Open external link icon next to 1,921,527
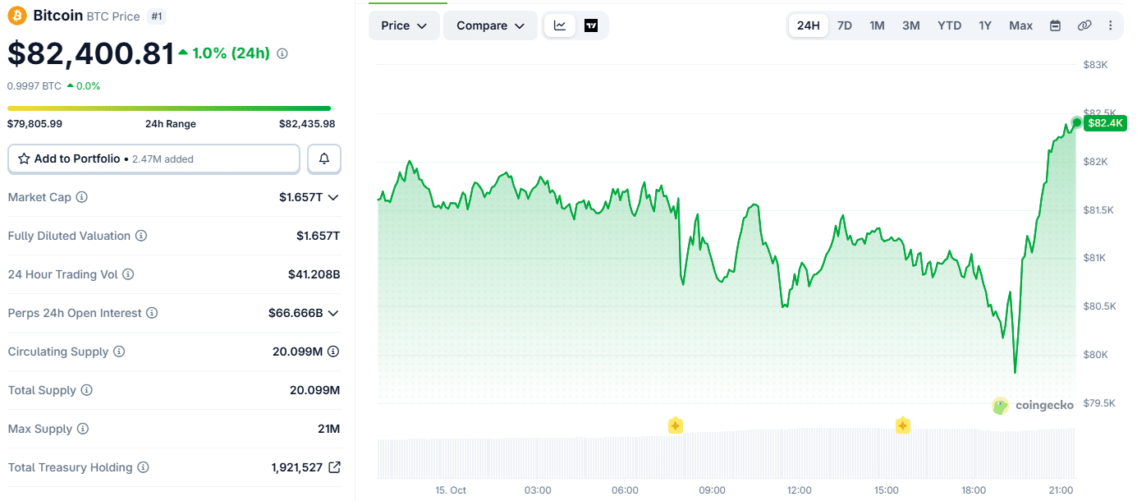This screenshot has width=1137, height=501. (x=334, y=467)
